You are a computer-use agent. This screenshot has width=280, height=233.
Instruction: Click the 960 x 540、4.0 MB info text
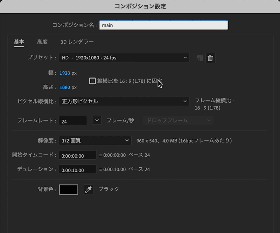pos(184,141)
